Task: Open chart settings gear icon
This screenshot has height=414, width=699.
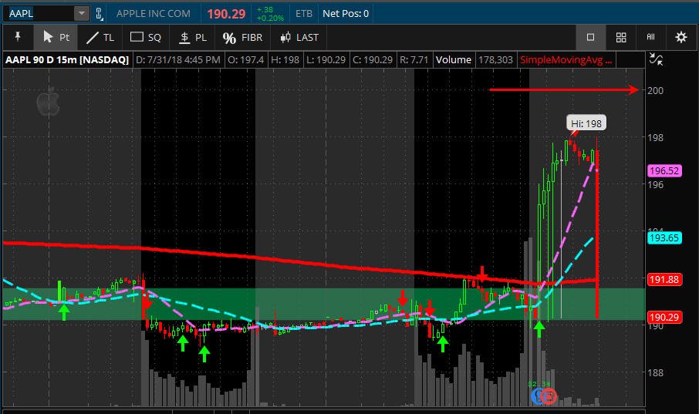Action: pyautogui.click(x=681, y=37)
